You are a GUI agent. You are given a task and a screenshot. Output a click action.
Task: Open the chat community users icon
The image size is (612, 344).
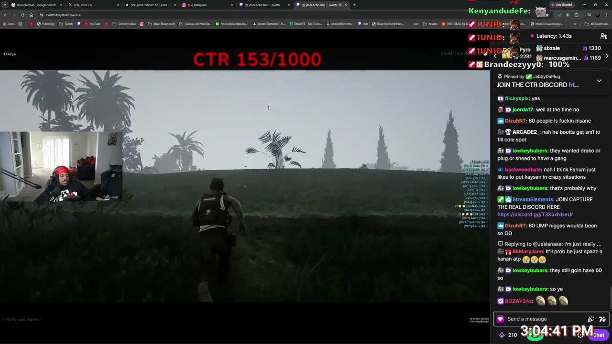pyautogui.click(x=603, y=36)
